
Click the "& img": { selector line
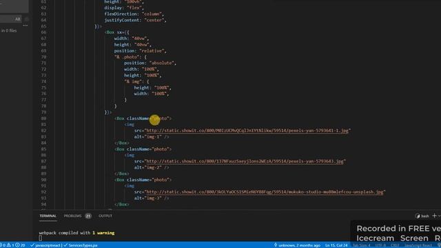(136, 81)
